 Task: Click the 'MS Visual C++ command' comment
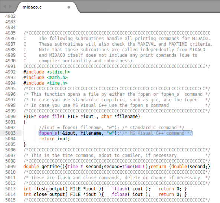coord(157,133)
